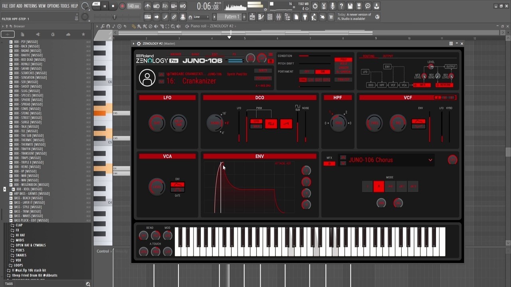The height and width of the screenshot is (287, 511).
Task: Click the DCO SUB level slider
Action: [297, 127]
